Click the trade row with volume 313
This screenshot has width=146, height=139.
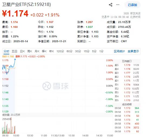(x=127, y=112)
